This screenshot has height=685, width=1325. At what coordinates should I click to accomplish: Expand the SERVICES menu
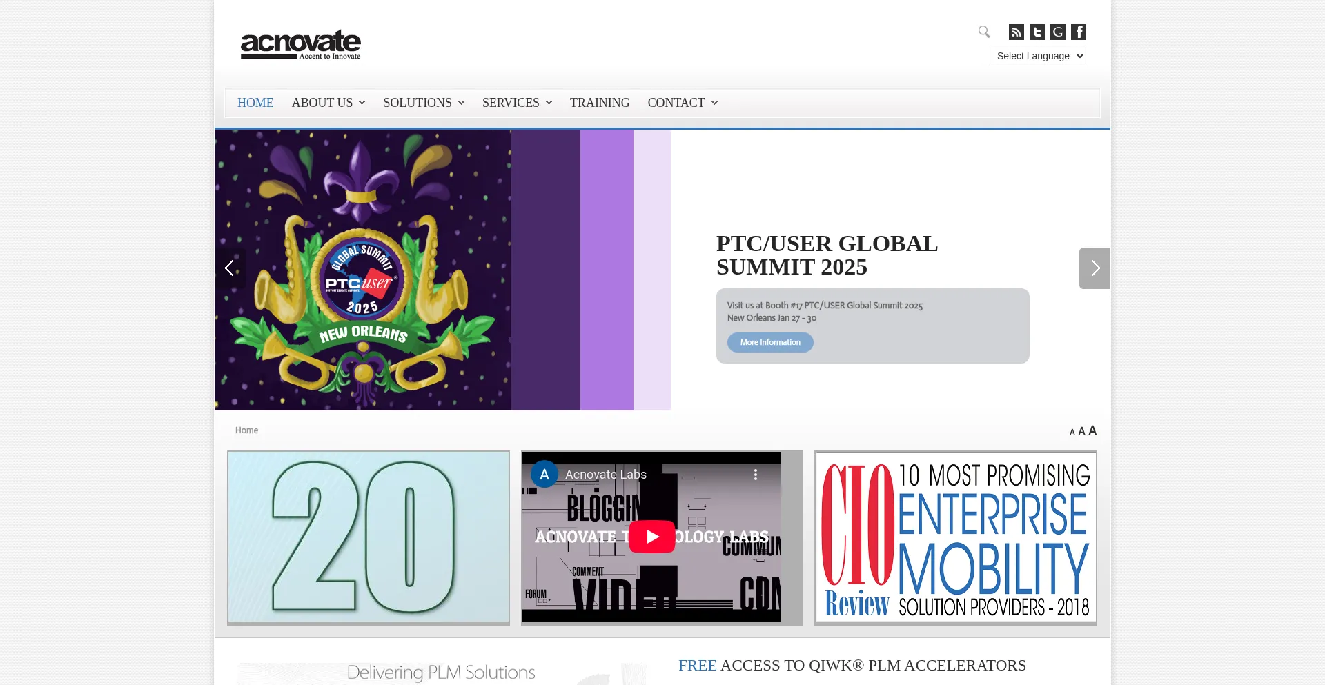pyautogui.click(x=517, y=103)
